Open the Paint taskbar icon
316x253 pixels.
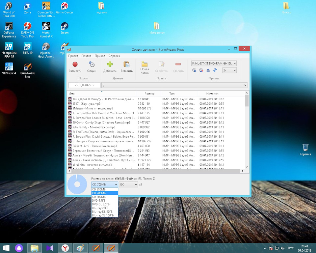80,248
